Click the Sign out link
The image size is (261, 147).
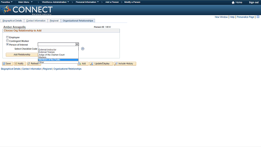coord(254,2)
